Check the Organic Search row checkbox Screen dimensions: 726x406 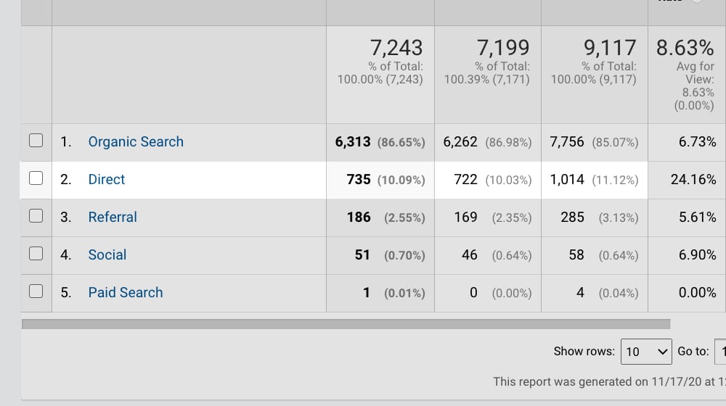tap(36, 141)
